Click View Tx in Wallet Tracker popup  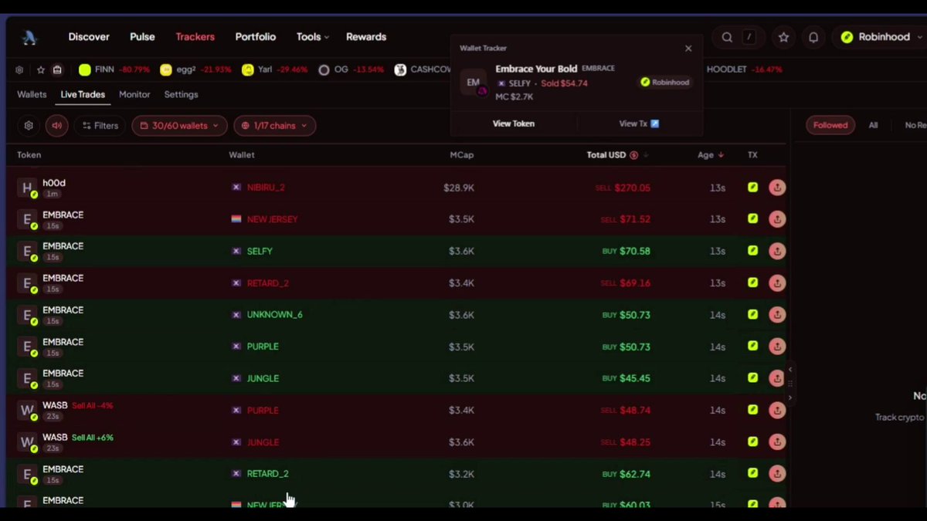[x=639, y=123]
